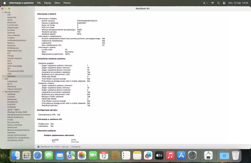Open Messages app in the Dock

(49, 155)
